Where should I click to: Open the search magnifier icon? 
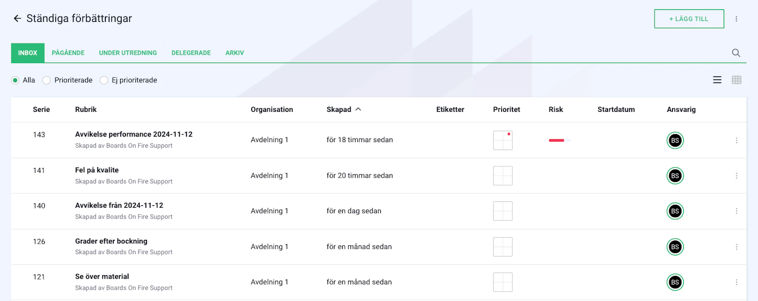(x=736, y=53)
